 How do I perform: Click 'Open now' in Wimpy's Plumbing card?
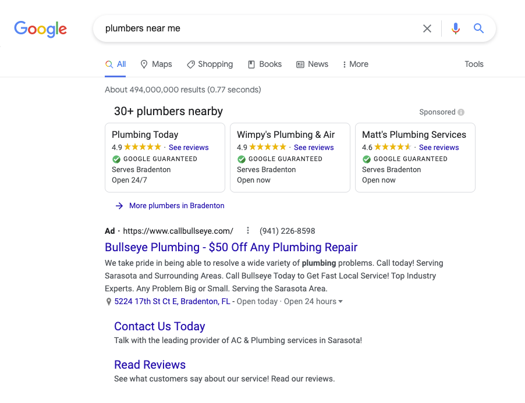[253, 180]
